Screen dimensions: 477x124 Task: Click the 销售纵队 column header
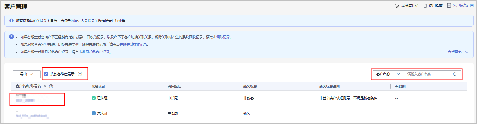(174, 86)
